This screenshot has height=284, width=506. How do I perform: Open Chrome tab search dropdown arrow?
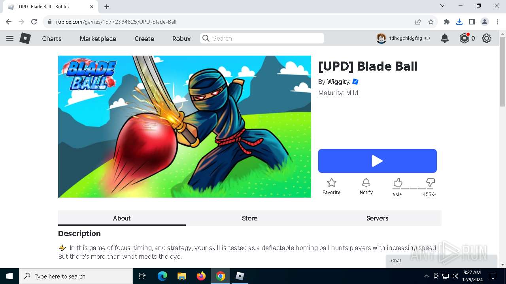pos(442,6)
